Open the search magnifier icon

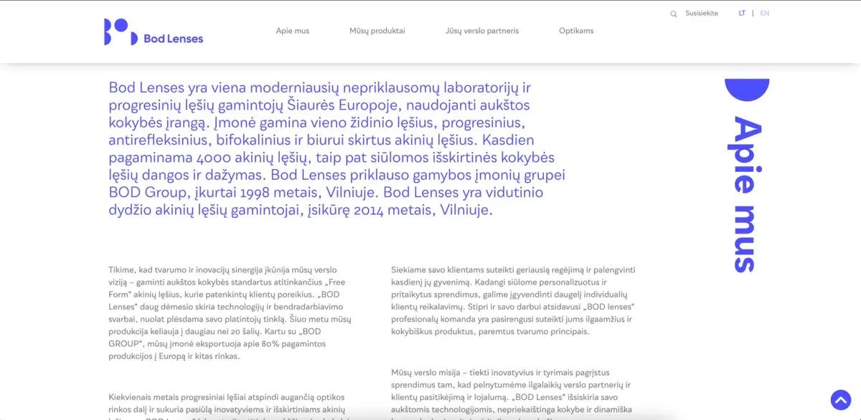[x=673, y=14]
